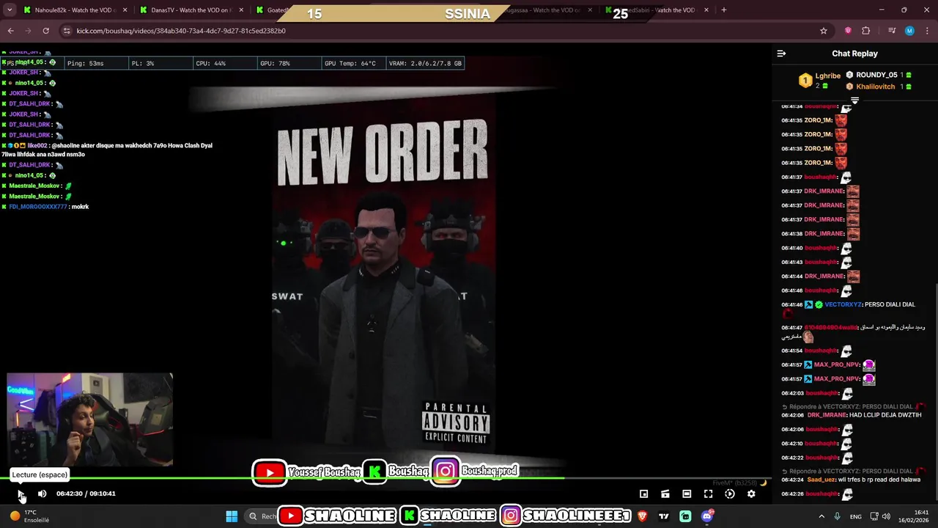Click message "HAD LCLIP DEJA DWZTIH"
This screenshot has width=938, height=528.
coord(885,415)
